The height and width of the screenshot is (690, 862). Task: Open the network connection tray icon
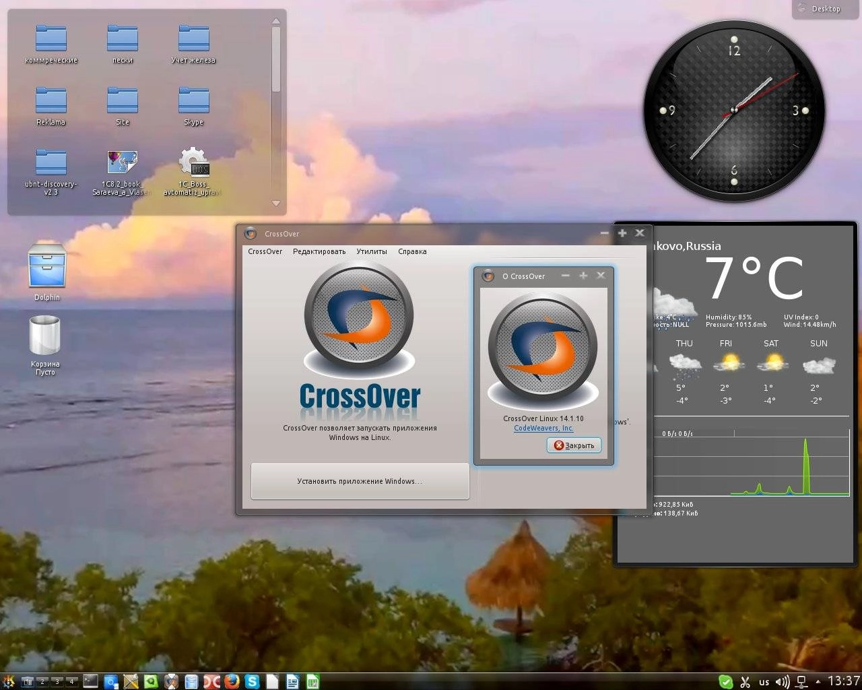pos(801,682)
